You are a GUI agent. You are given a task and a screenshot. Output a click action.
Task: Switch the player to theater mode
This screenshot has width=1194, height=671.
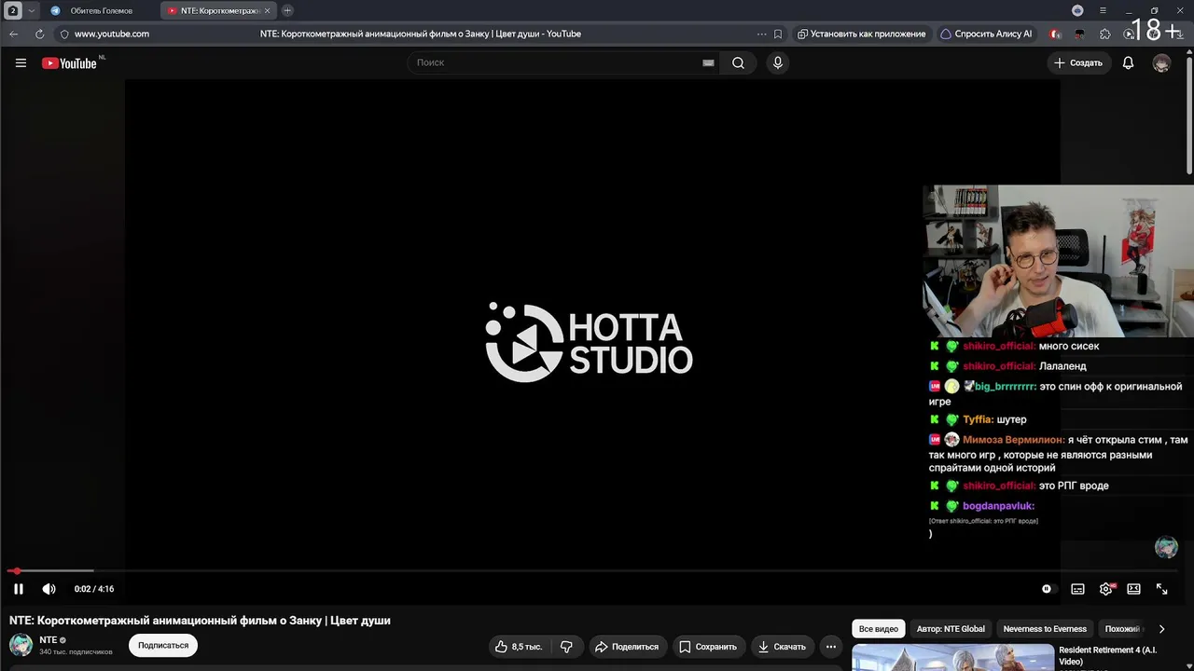(x=1133, y=589)
